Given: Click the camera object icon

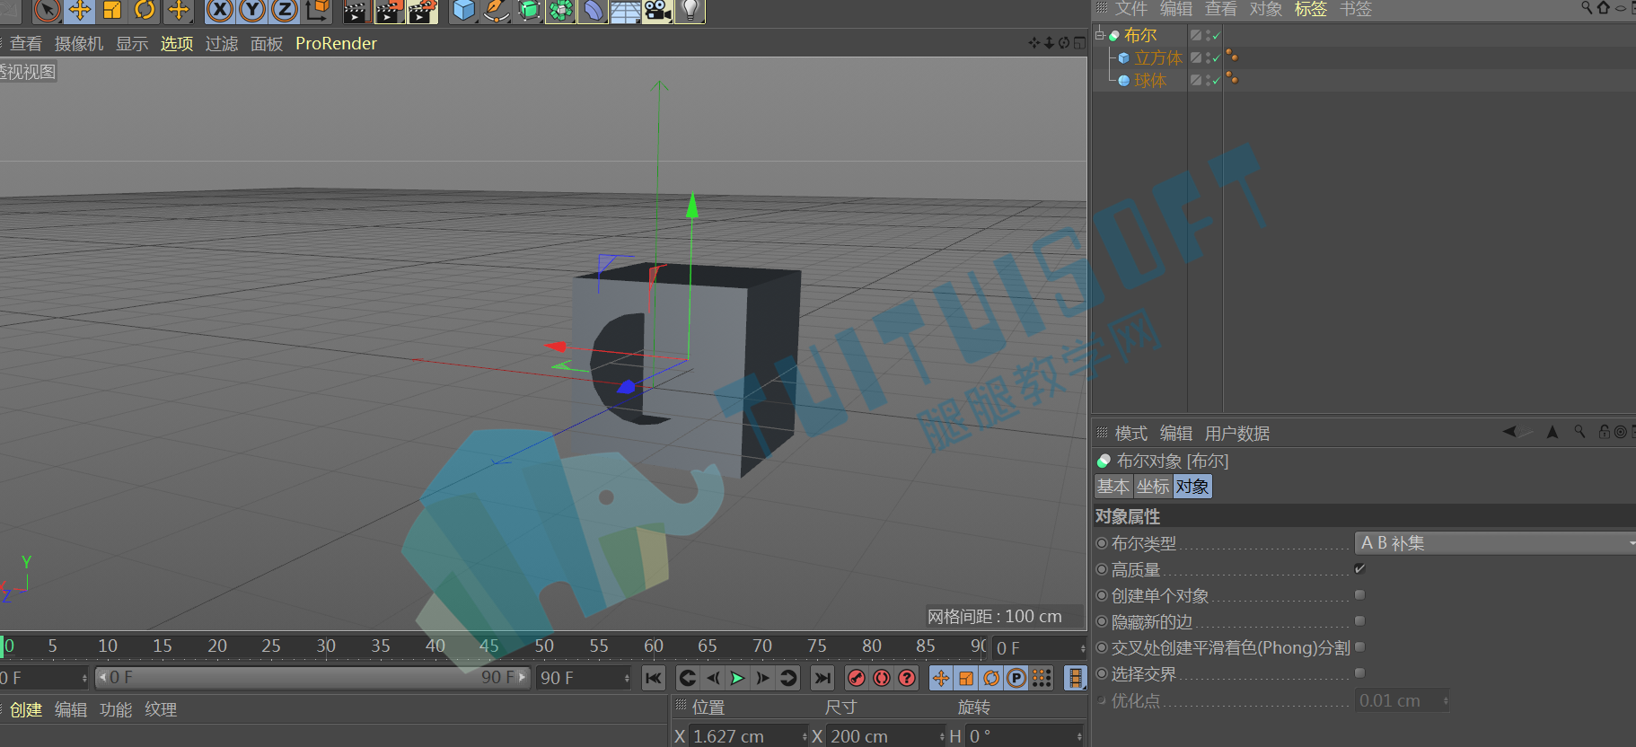Looking at the screenshot, I should (x=657, y=11).
